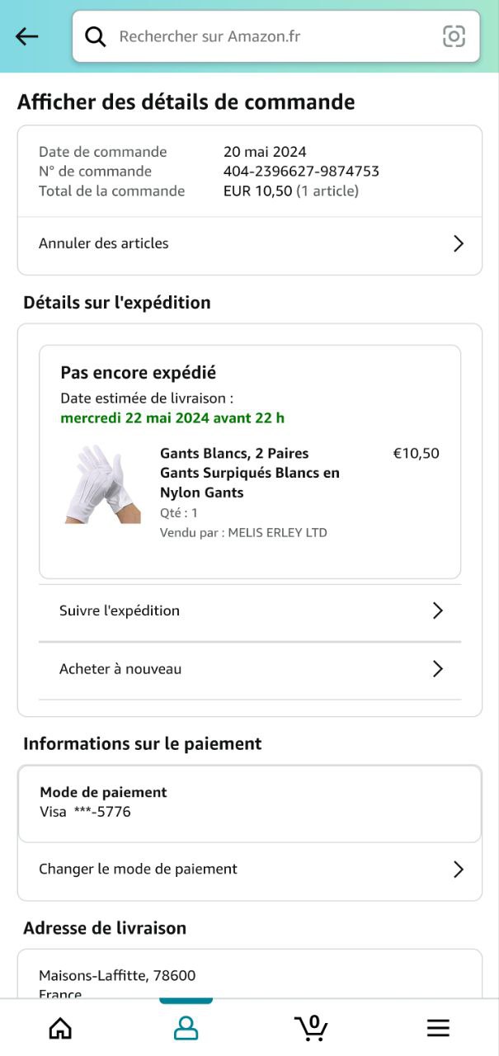Screen dimensions: 499x1056
Task: Select Suivre l'expédition option
Action: tap(120, 610)
